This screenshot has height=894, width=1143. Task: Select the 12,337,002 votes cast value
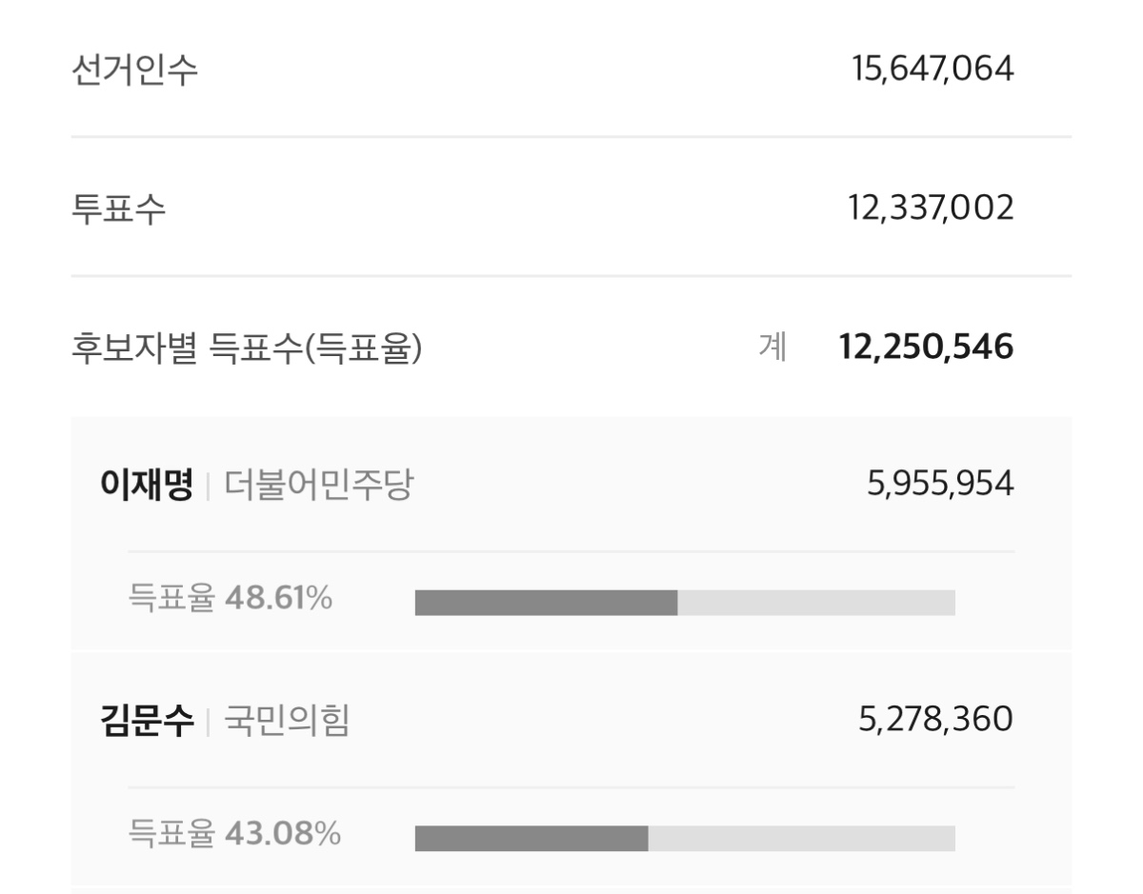tap(931, 209)
